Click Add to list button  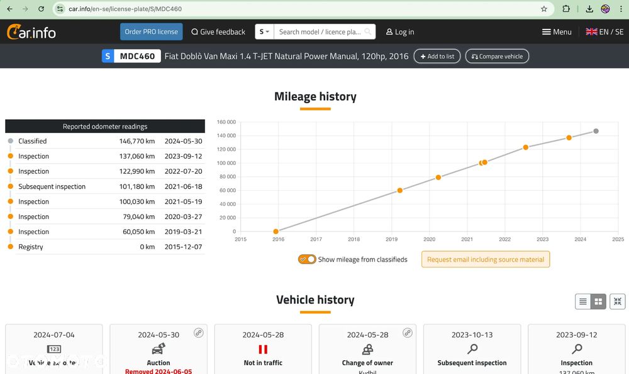point(437,56)
